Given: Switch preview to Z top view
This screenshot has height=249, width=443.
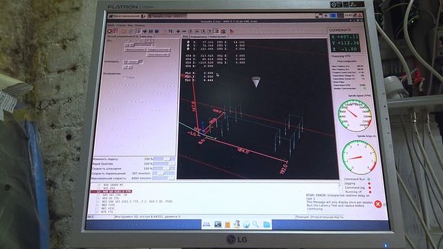Looking at the screenshot, I should point(190,31).
